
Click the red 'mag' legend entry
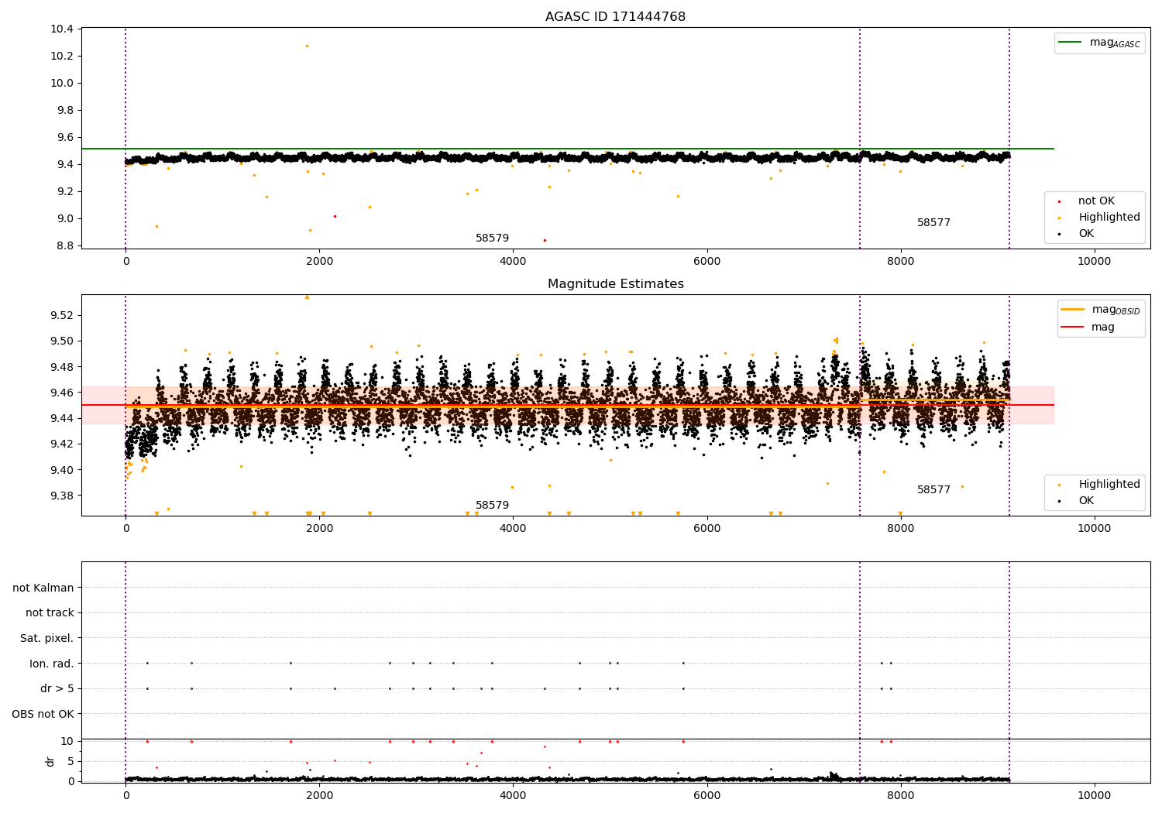tap(1102, 328)
